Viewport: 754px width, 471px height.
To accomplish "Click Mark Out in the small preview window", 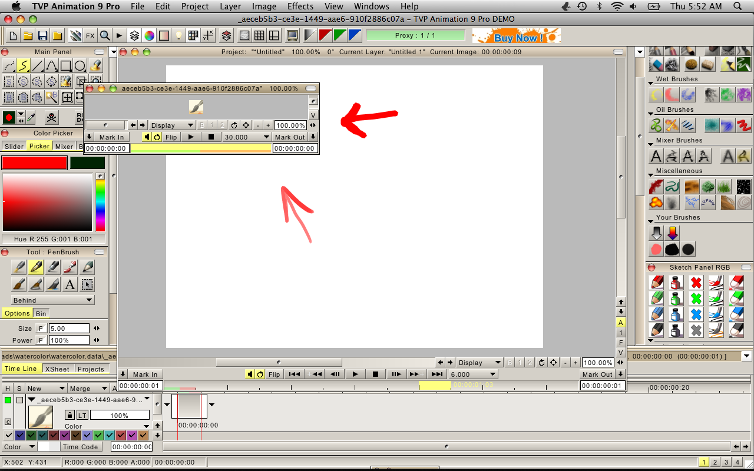I will tap(290, 137).
